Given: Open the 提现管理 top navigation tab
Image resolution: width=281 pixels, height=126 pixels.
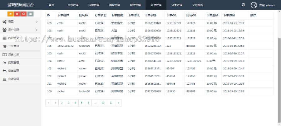Looking at the screenshot, I should (115, 5).
